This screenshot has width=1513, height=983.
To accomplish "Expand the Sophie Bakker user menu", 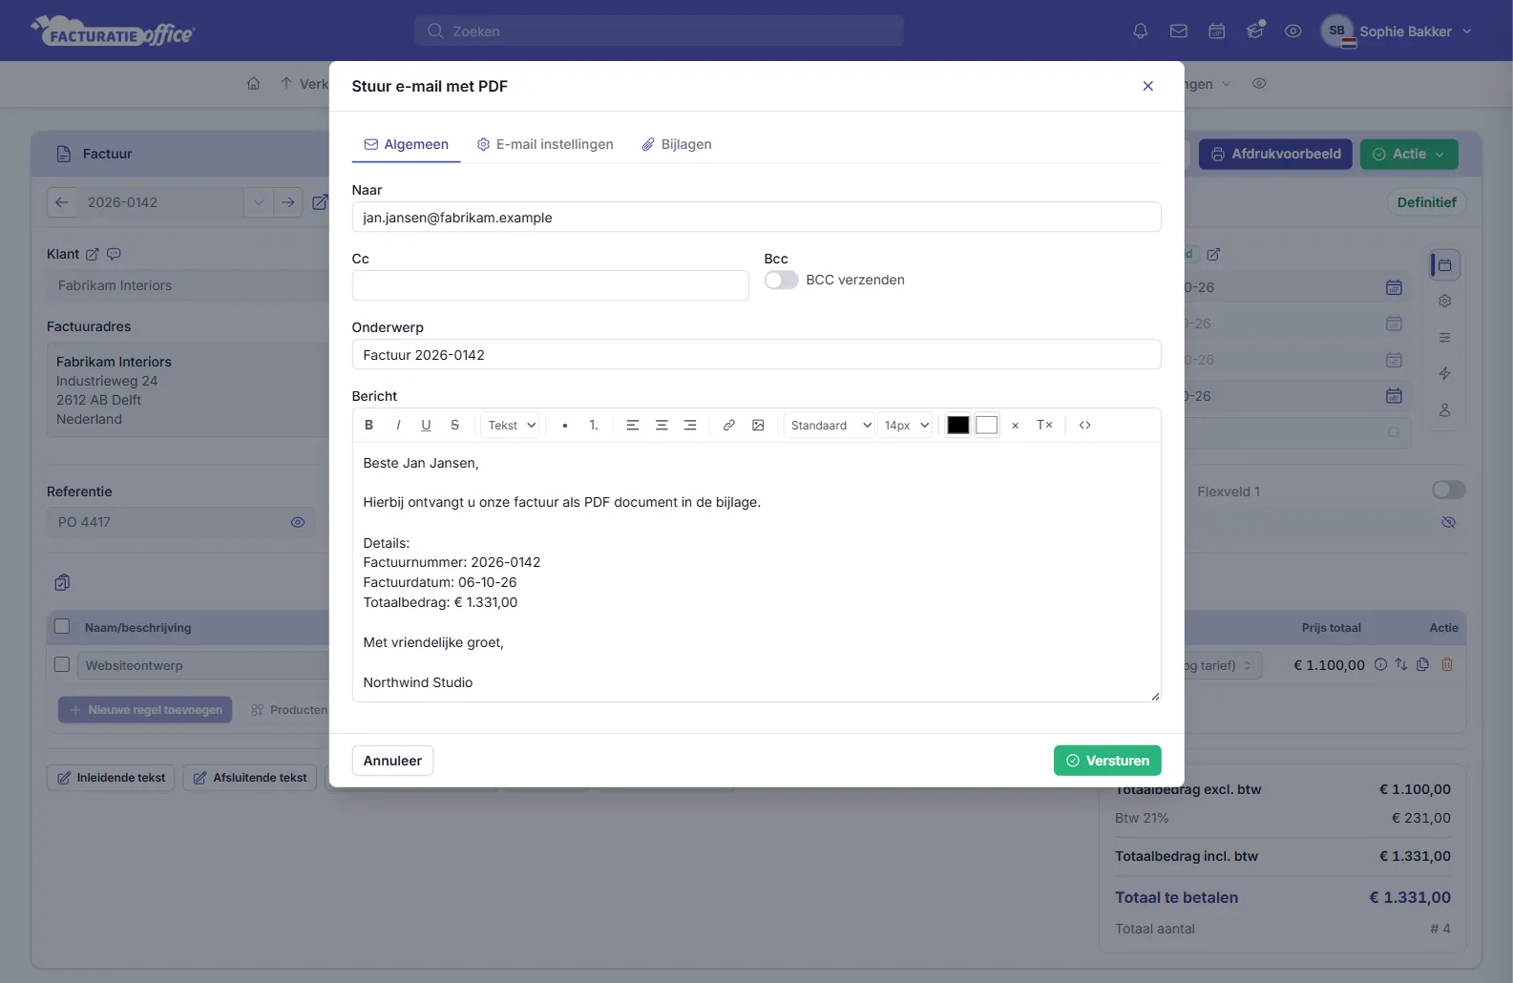I will pos(1396,31).
